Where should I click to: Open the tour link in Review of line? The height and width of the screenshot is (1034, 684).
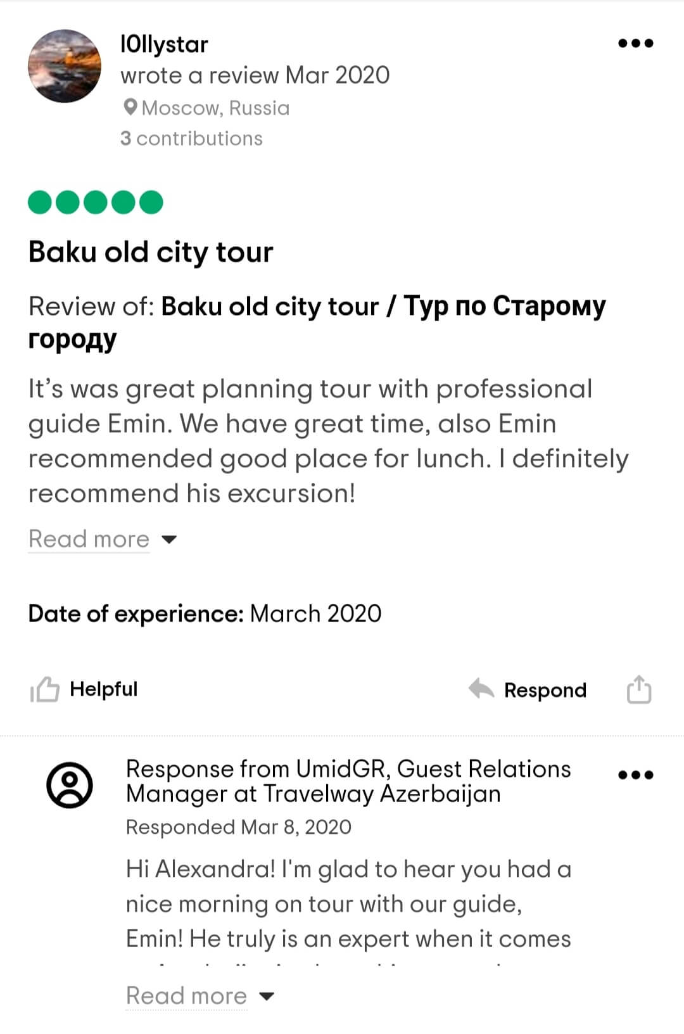pyautogui.click(x=383, y=307)
